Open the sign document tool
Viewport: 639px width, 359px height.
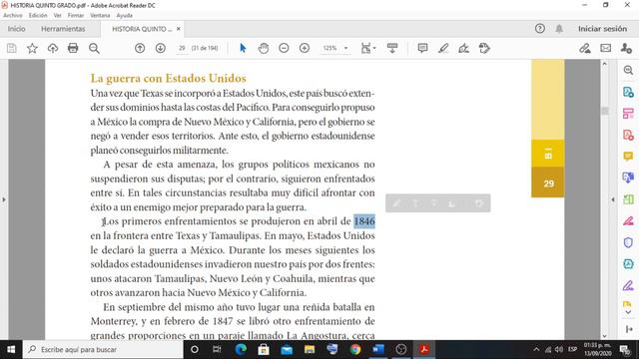tap(463, 48)
